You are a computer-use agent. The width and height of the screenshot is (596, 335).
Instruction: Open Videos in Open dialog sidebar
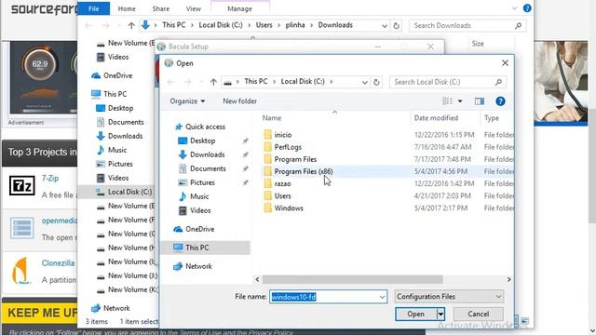point(200,210)
